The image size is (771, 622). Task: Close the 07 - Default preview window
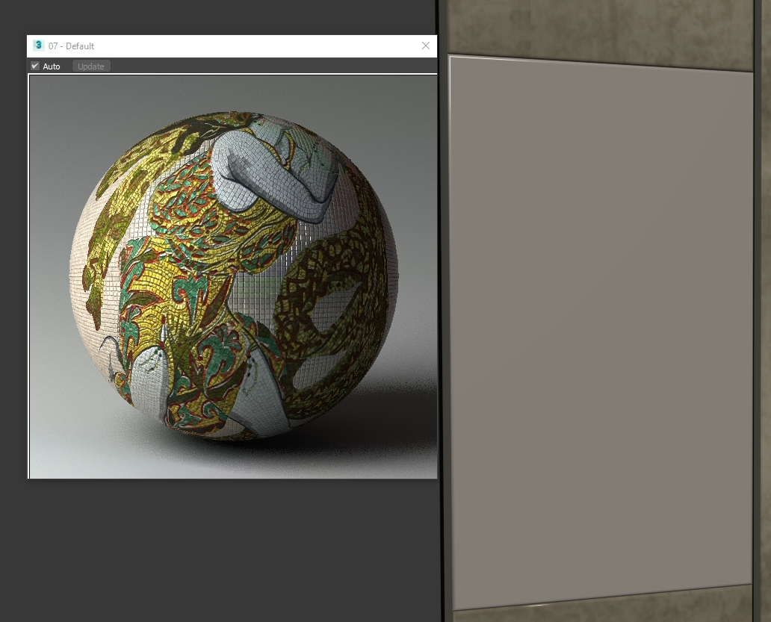(x=426, y=46)
